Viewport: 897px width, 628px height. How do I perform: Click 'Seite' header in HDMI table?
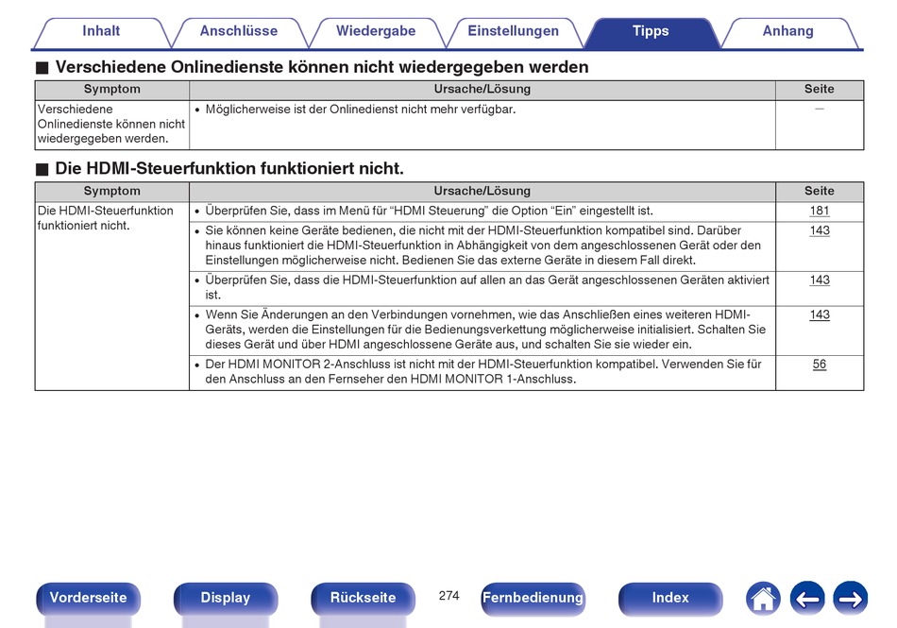pos(820,191)
